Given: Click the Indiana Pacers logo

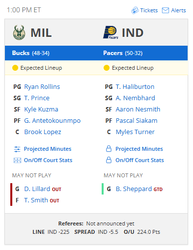Looking at the screenshot, I should point(110,32).
